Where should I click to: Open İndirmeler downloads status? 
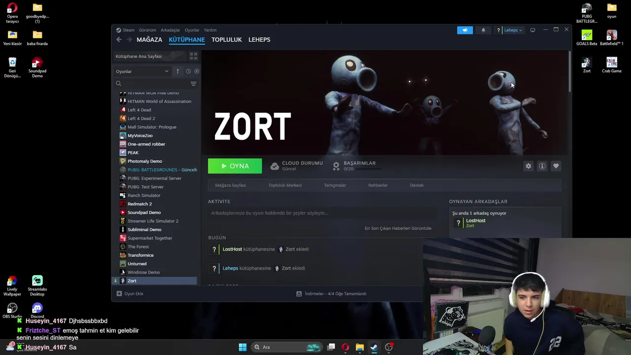point(331,294)
